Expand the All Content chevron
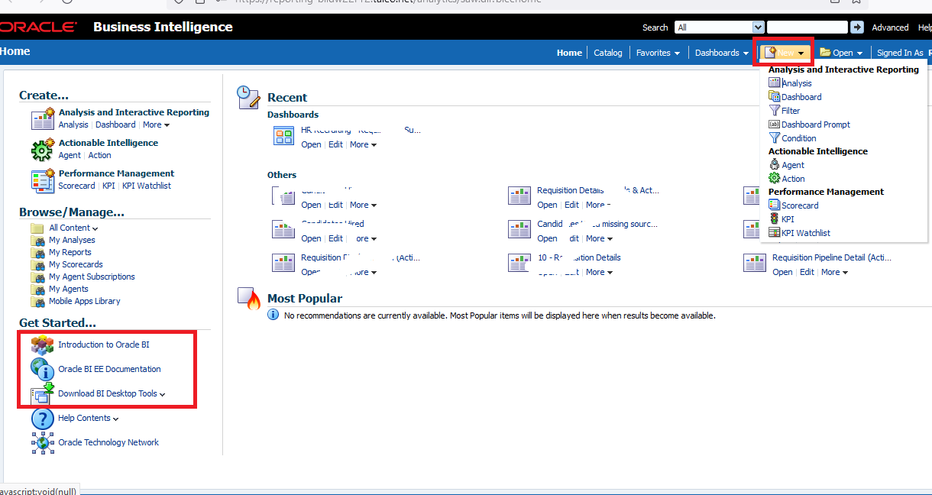The height and width of the screenshot is (495, 932). (95, 227)
